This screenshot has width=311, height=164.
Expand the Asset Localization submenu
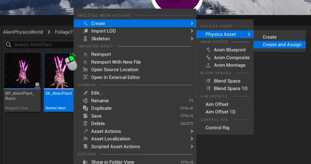(x=192, y=139)
